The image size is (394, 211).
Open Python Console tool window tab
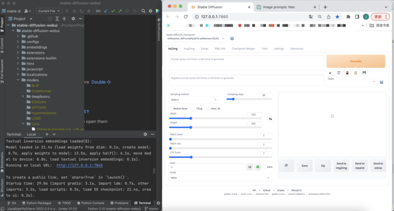pyautogui.click(x=90, y=203)
